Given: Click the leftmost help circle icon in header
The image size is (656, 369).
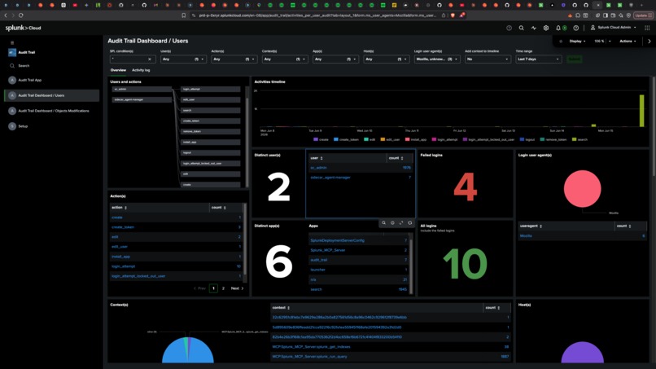Looking at the screenshot, I should (509, 28).
